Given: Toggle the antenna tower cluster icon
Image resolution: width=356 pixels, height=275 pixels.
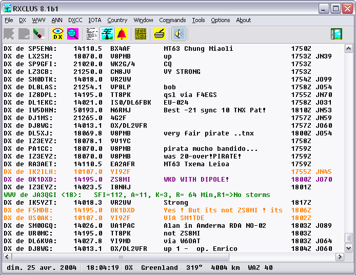Looking at the screenshot, I should (x=107, y=34).
